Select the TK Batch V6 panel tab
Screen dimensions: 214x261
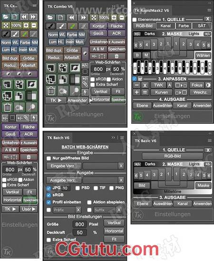(x=58, y=138)
